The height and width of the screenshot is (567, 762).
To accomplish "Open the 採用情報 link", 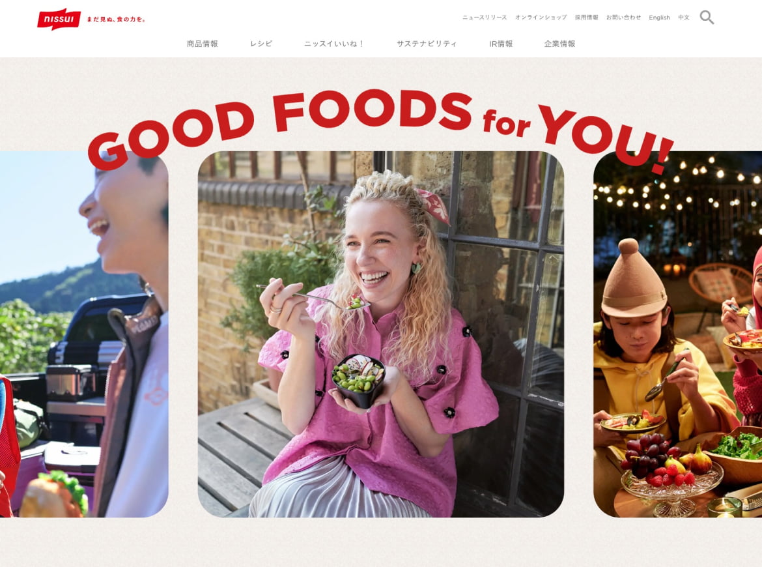I will click(x=587, y=18).
